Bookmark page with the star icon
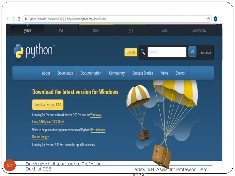Viewport: 235px width, 176px height. (x=209, y=19)
